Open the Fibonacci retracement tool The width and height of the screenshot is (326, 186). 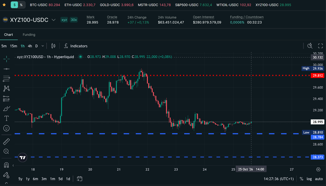coord(7,79)
